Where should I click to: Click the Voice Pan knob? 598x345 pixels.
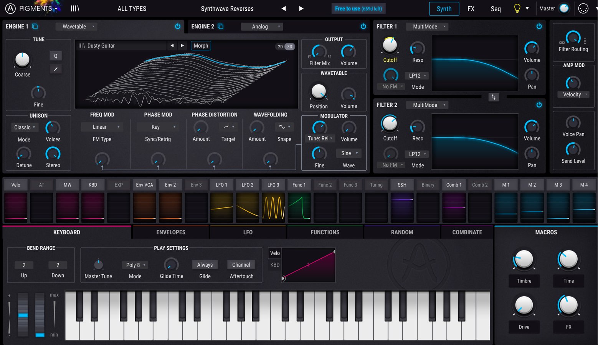(573, 123)
